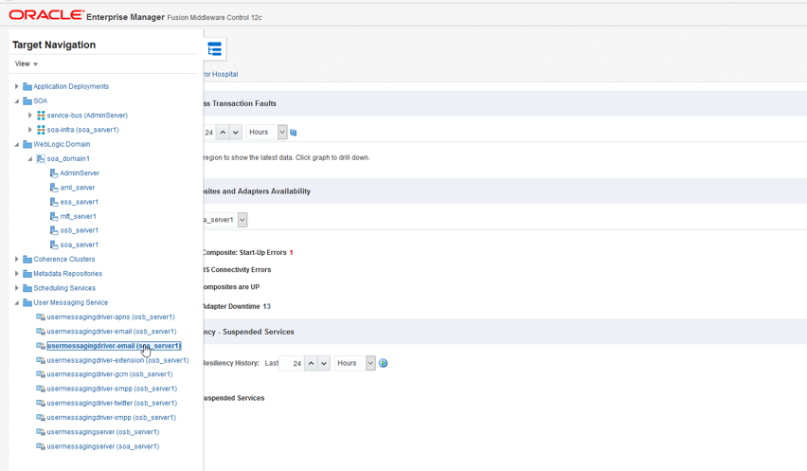The image size is (807, 471).
Task: Click usermessagingdriver-apns driver icon
Action: 41,317
